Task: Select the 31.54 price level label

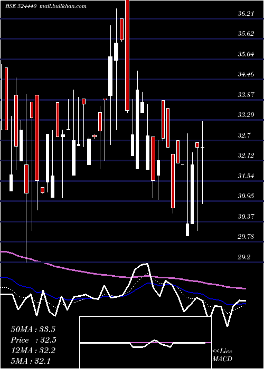Action: [x=246, y=176]
